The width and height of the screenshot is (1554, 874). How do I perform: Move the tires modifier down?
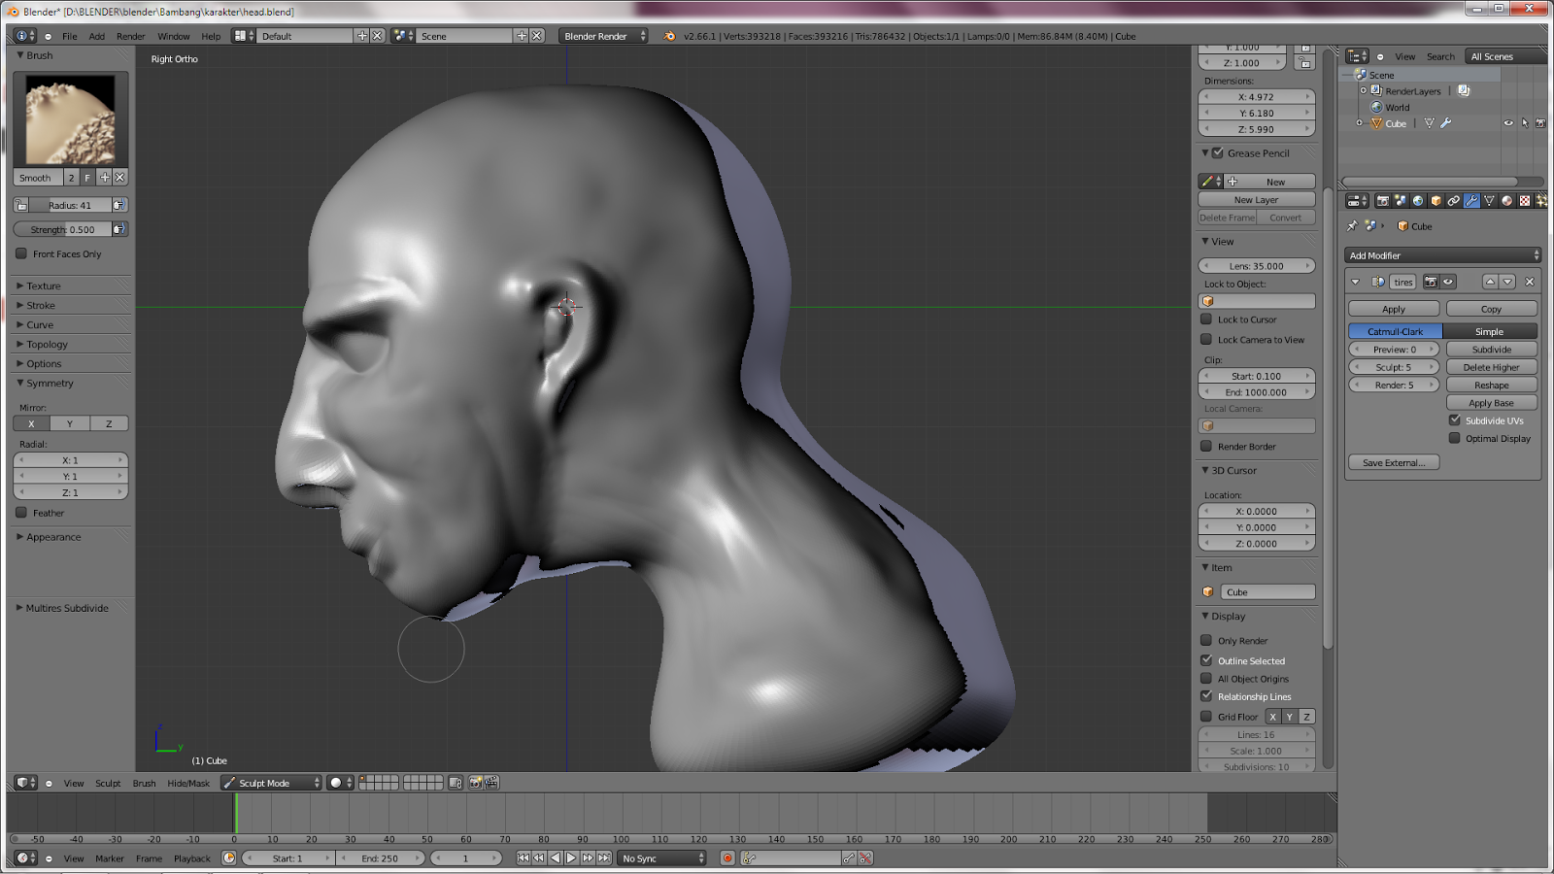click(1507, 282)
